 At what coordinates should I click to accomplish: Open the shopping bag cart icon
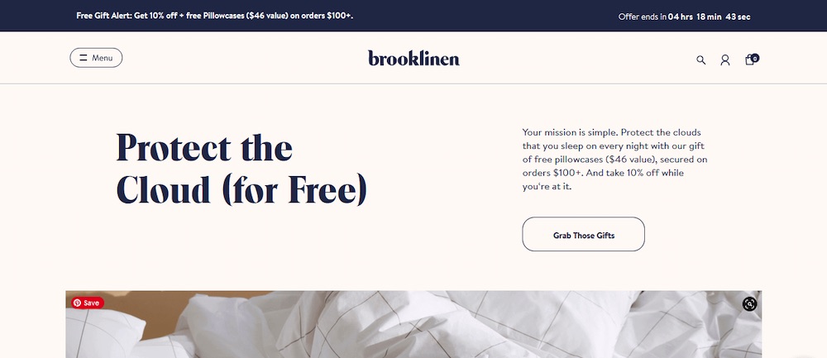click(x=749, y=60)
